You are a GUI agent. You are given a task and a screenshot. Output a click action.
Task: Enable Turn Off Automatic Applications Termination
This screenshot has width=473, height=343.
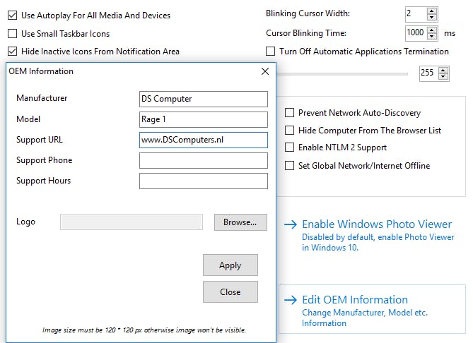(x=270, y=51)
